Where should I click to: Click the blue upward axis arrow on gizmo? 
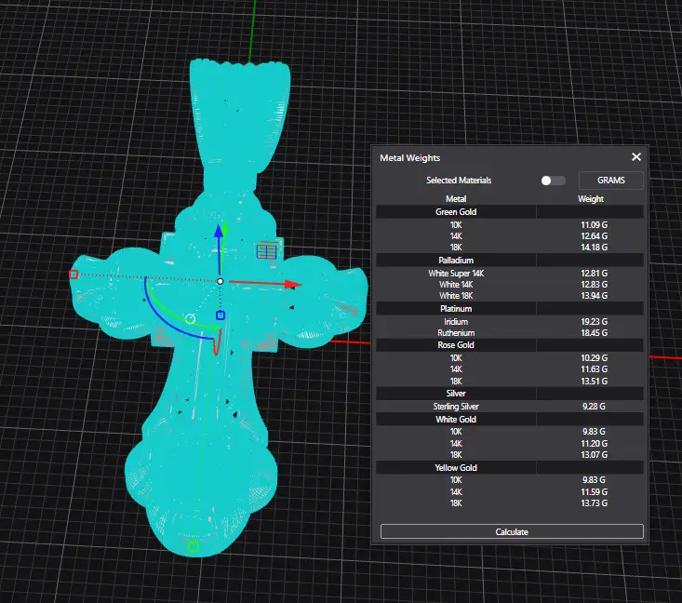220,232
